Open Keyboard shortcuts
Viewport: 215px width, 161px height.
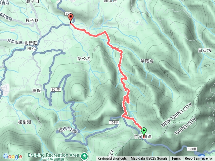point(112,159)
